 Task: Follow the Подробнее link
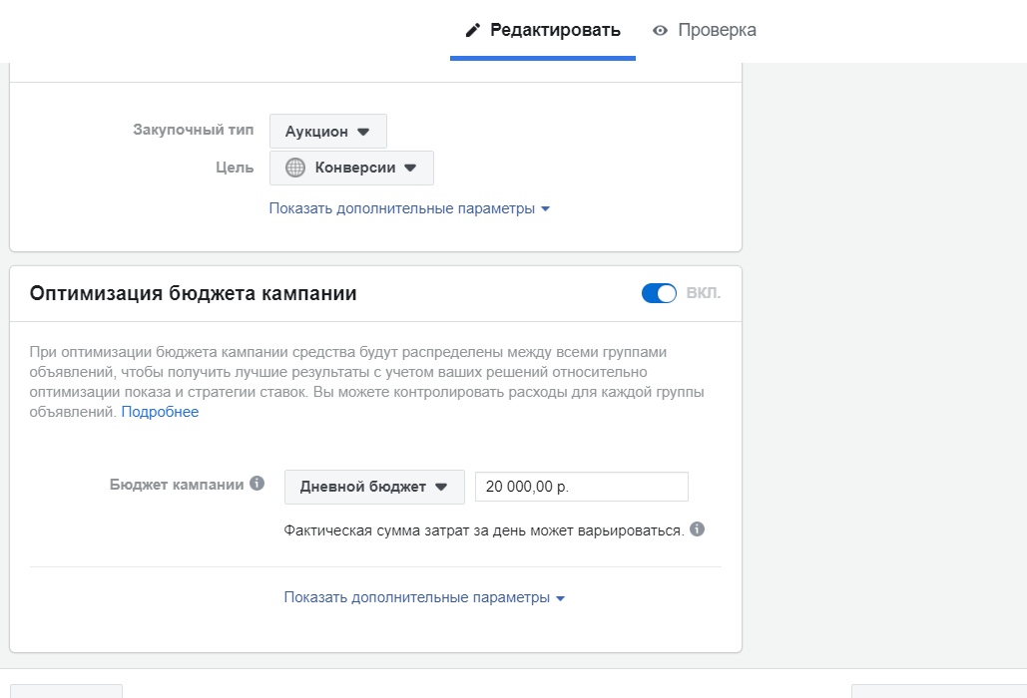click(x=160, y=412)
